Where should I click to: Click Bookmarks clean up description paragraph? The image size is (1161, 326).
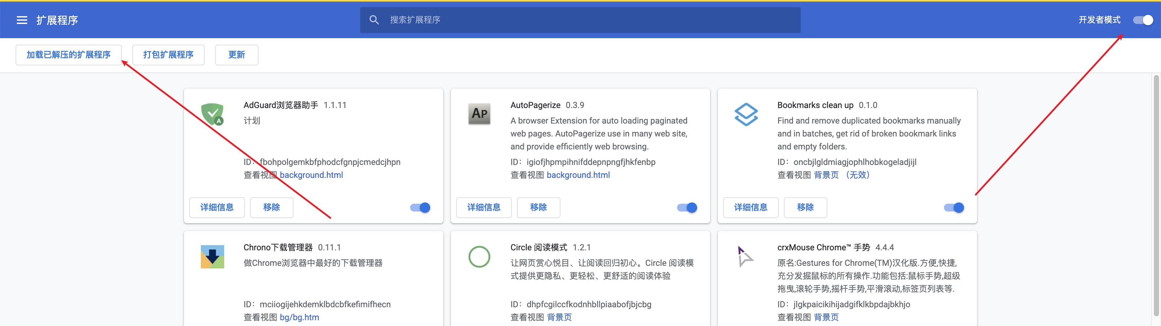pos(869,134)
